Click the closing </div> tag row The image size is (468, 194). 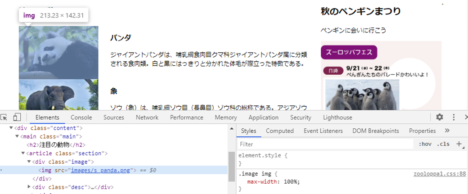[42, 179]
